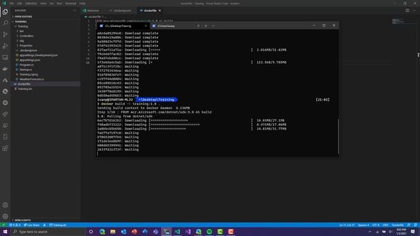Open the Edit menu
The width and height of the screenshot is (420, 236).
[19, 3]
